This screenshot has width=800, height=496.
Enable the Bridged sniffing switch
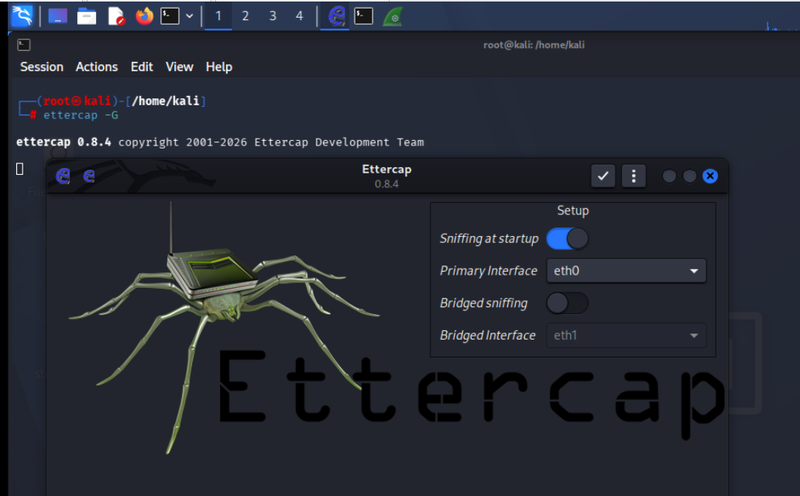click(568, 303)
